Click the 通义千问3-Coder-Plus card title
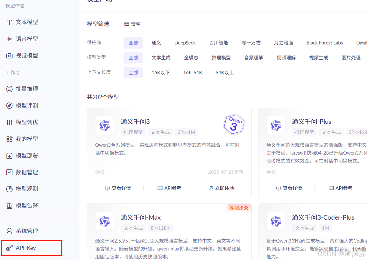367x260 pixels. (x=323, y=217)
